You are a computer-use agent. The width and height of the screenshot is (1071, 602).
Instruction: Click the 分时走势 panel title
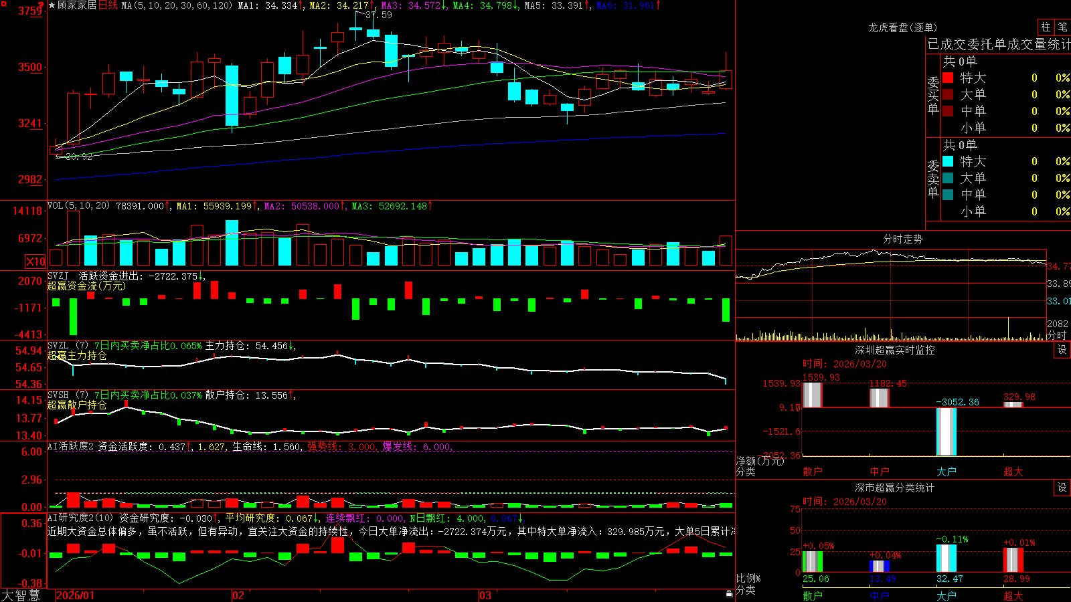point(902,239)
